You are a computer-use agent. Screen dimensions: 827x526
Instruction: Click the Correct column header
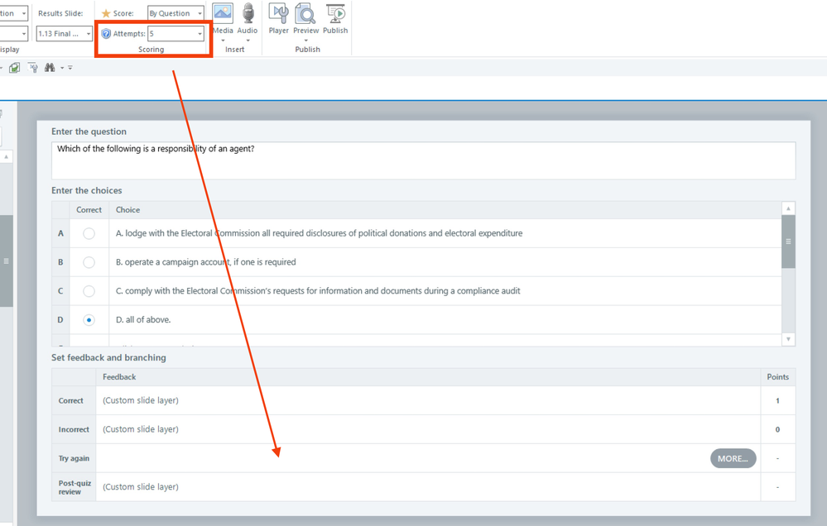pos(89,210)
